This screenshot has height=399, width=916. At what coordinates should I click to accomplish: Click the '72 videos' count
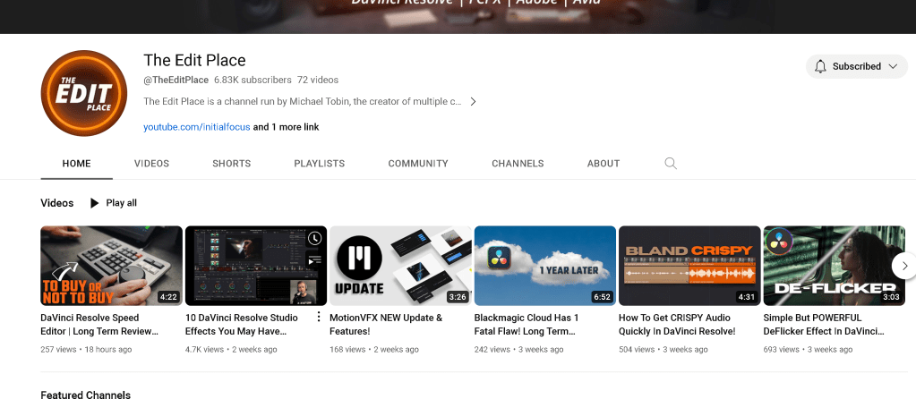(318, 80)
